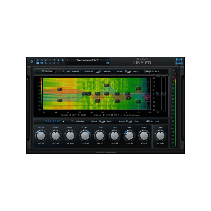
Task: Select red band 5 handle on graph
Action: 117,101
